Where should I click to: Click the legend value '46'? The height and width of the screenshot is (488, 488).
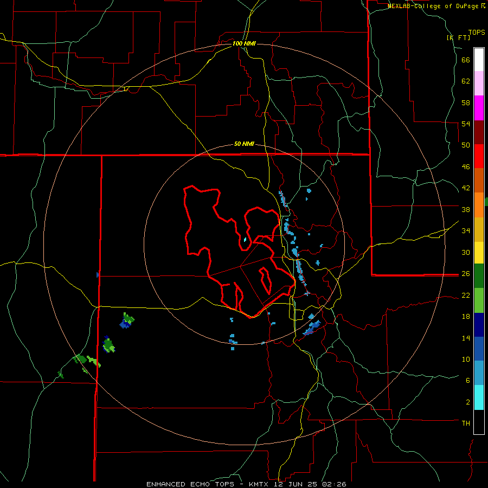(x=466, y=167)
